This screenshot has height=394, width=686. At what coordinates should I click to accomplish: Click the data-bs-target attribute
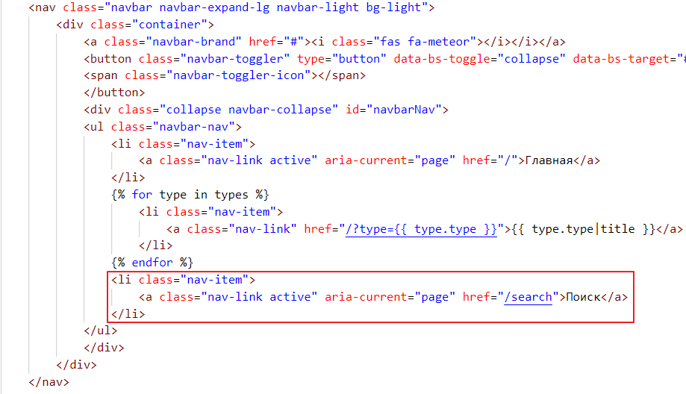(623, 59)
